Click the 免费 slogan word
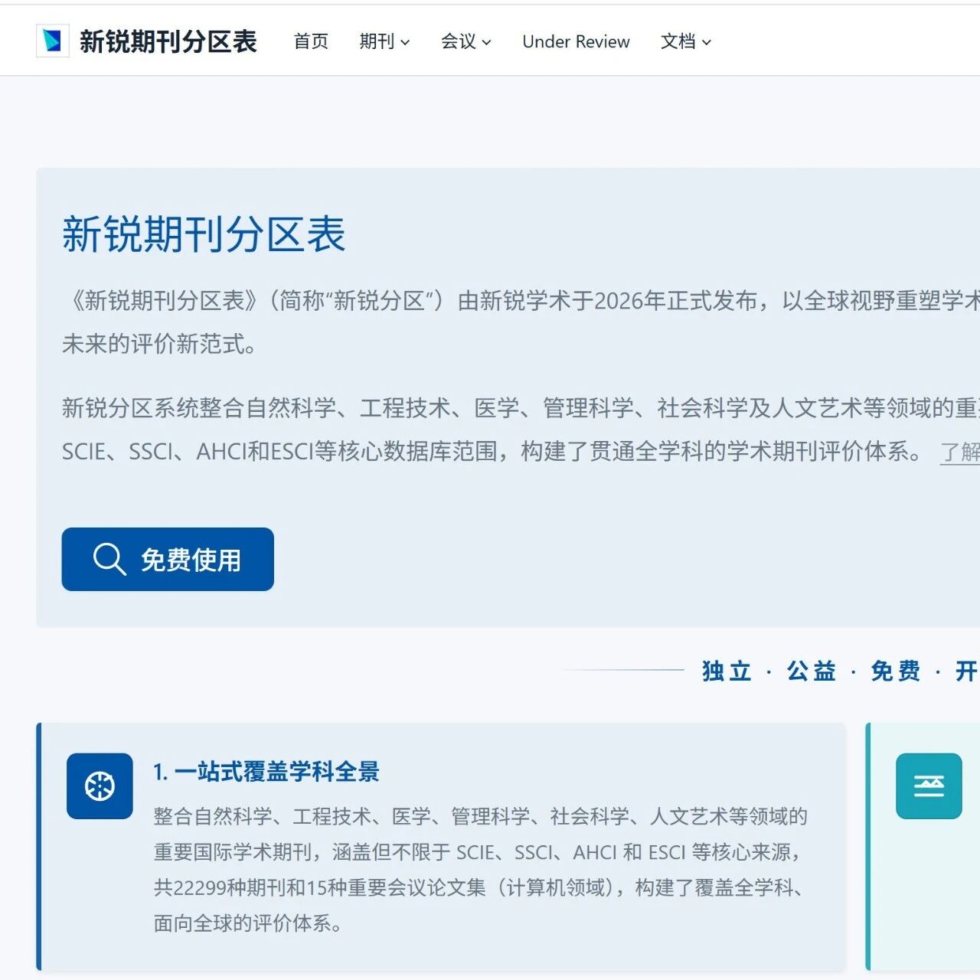Screen dimensions: 980x980 pos(896,671)
